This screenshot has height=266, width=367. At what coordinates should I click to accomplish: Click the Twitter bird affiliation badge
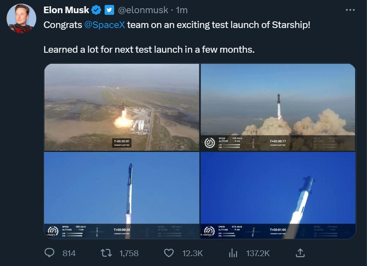(x=109, y=10)
